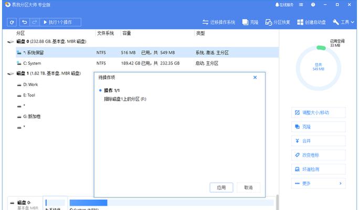Open 分区恢复 partition recovery
Image resolution: width=359 pixels, height=210 pixels.
(x=278, y=22)
